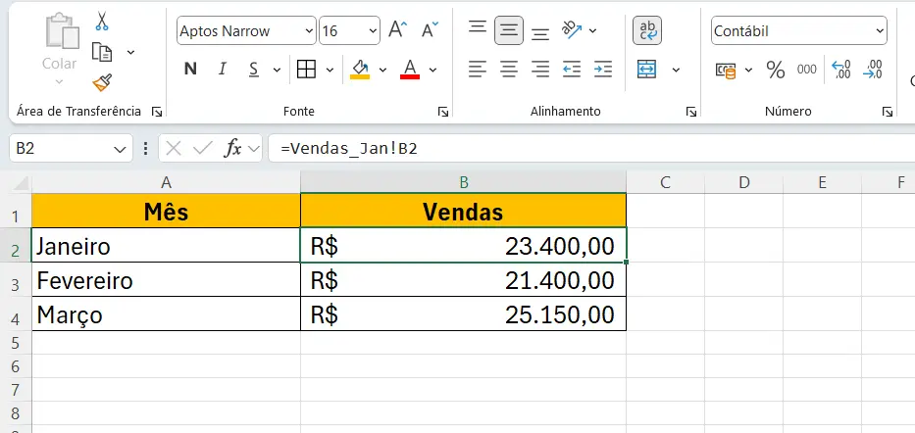
Task: Align text right horizontally
Action: 540,70
